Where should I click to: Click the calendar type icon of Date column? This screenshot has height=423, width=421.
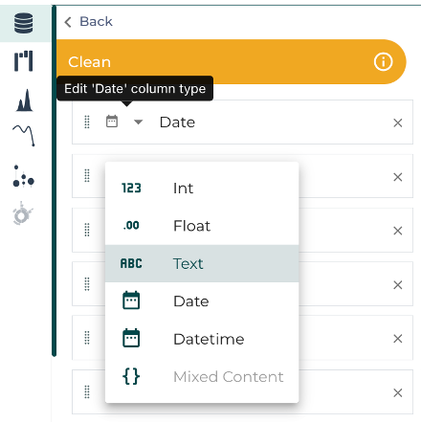click(112, 122)
